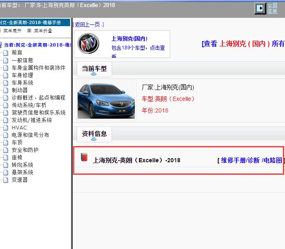
Task: Open 发动机/推进系统 tree item
Action: [32, 120]
